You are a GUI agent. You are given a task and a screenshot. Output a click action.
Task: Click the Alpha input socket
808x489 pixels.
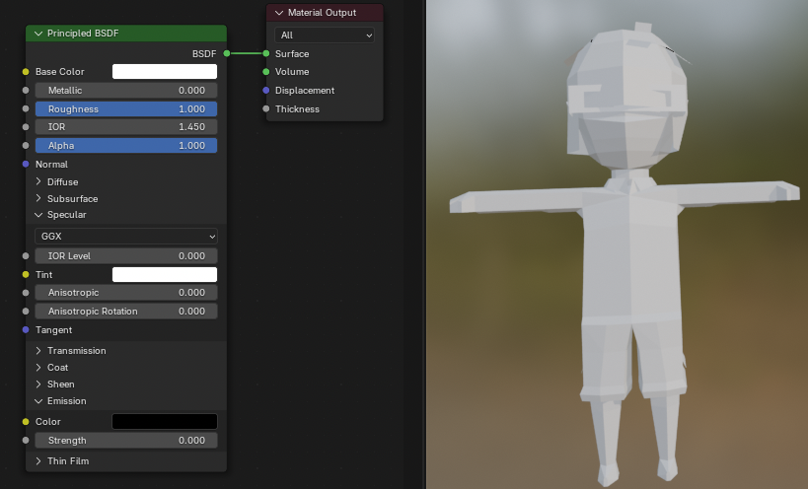26,146
